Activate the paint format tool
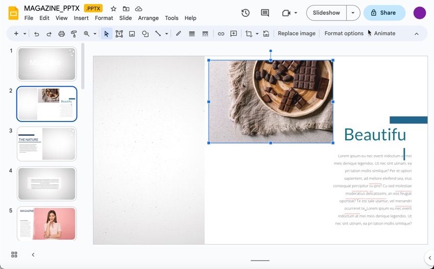 coord(74,34)
